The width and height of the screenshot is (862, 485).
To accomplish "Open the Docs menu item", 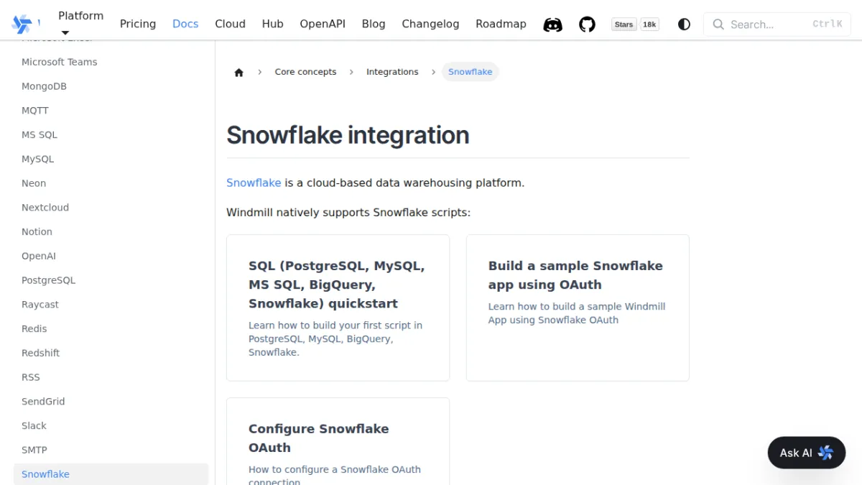I will [x=185, y=24].
